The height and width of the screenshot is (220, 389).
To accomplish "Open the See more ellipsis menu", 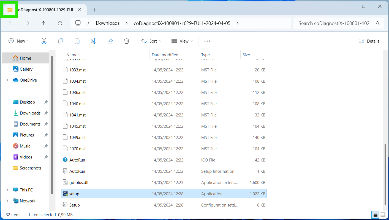I will (207, 41).
